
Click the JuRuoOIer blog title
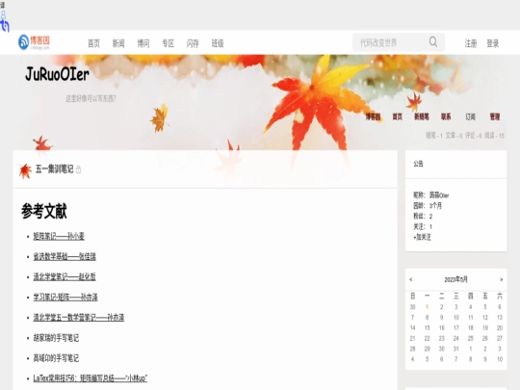[x=57, y=74]
